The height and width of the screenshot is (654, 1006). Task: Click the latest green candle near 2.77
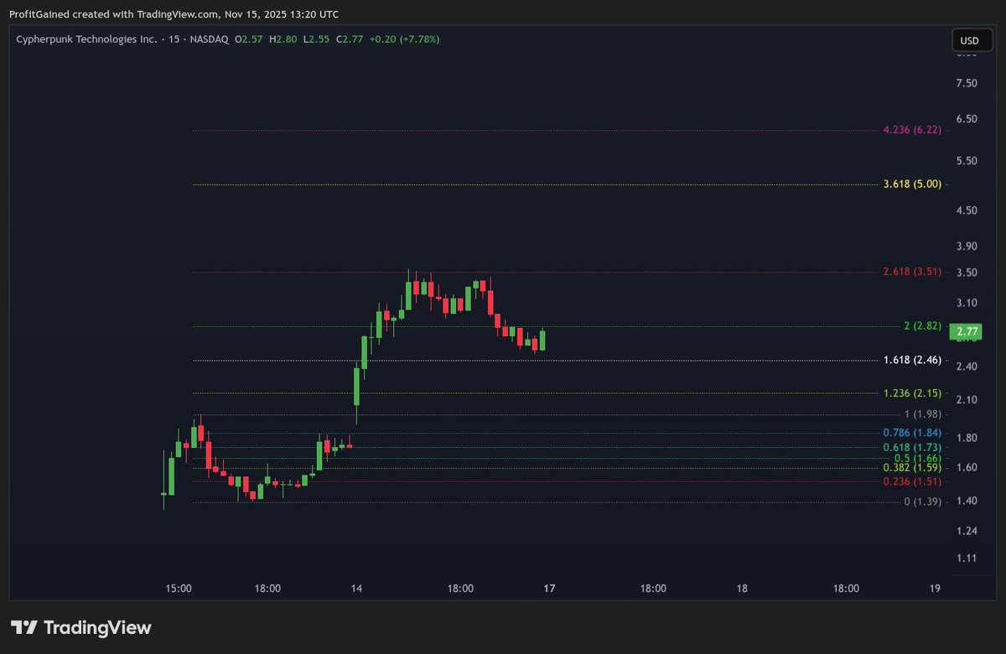[543, 339]
